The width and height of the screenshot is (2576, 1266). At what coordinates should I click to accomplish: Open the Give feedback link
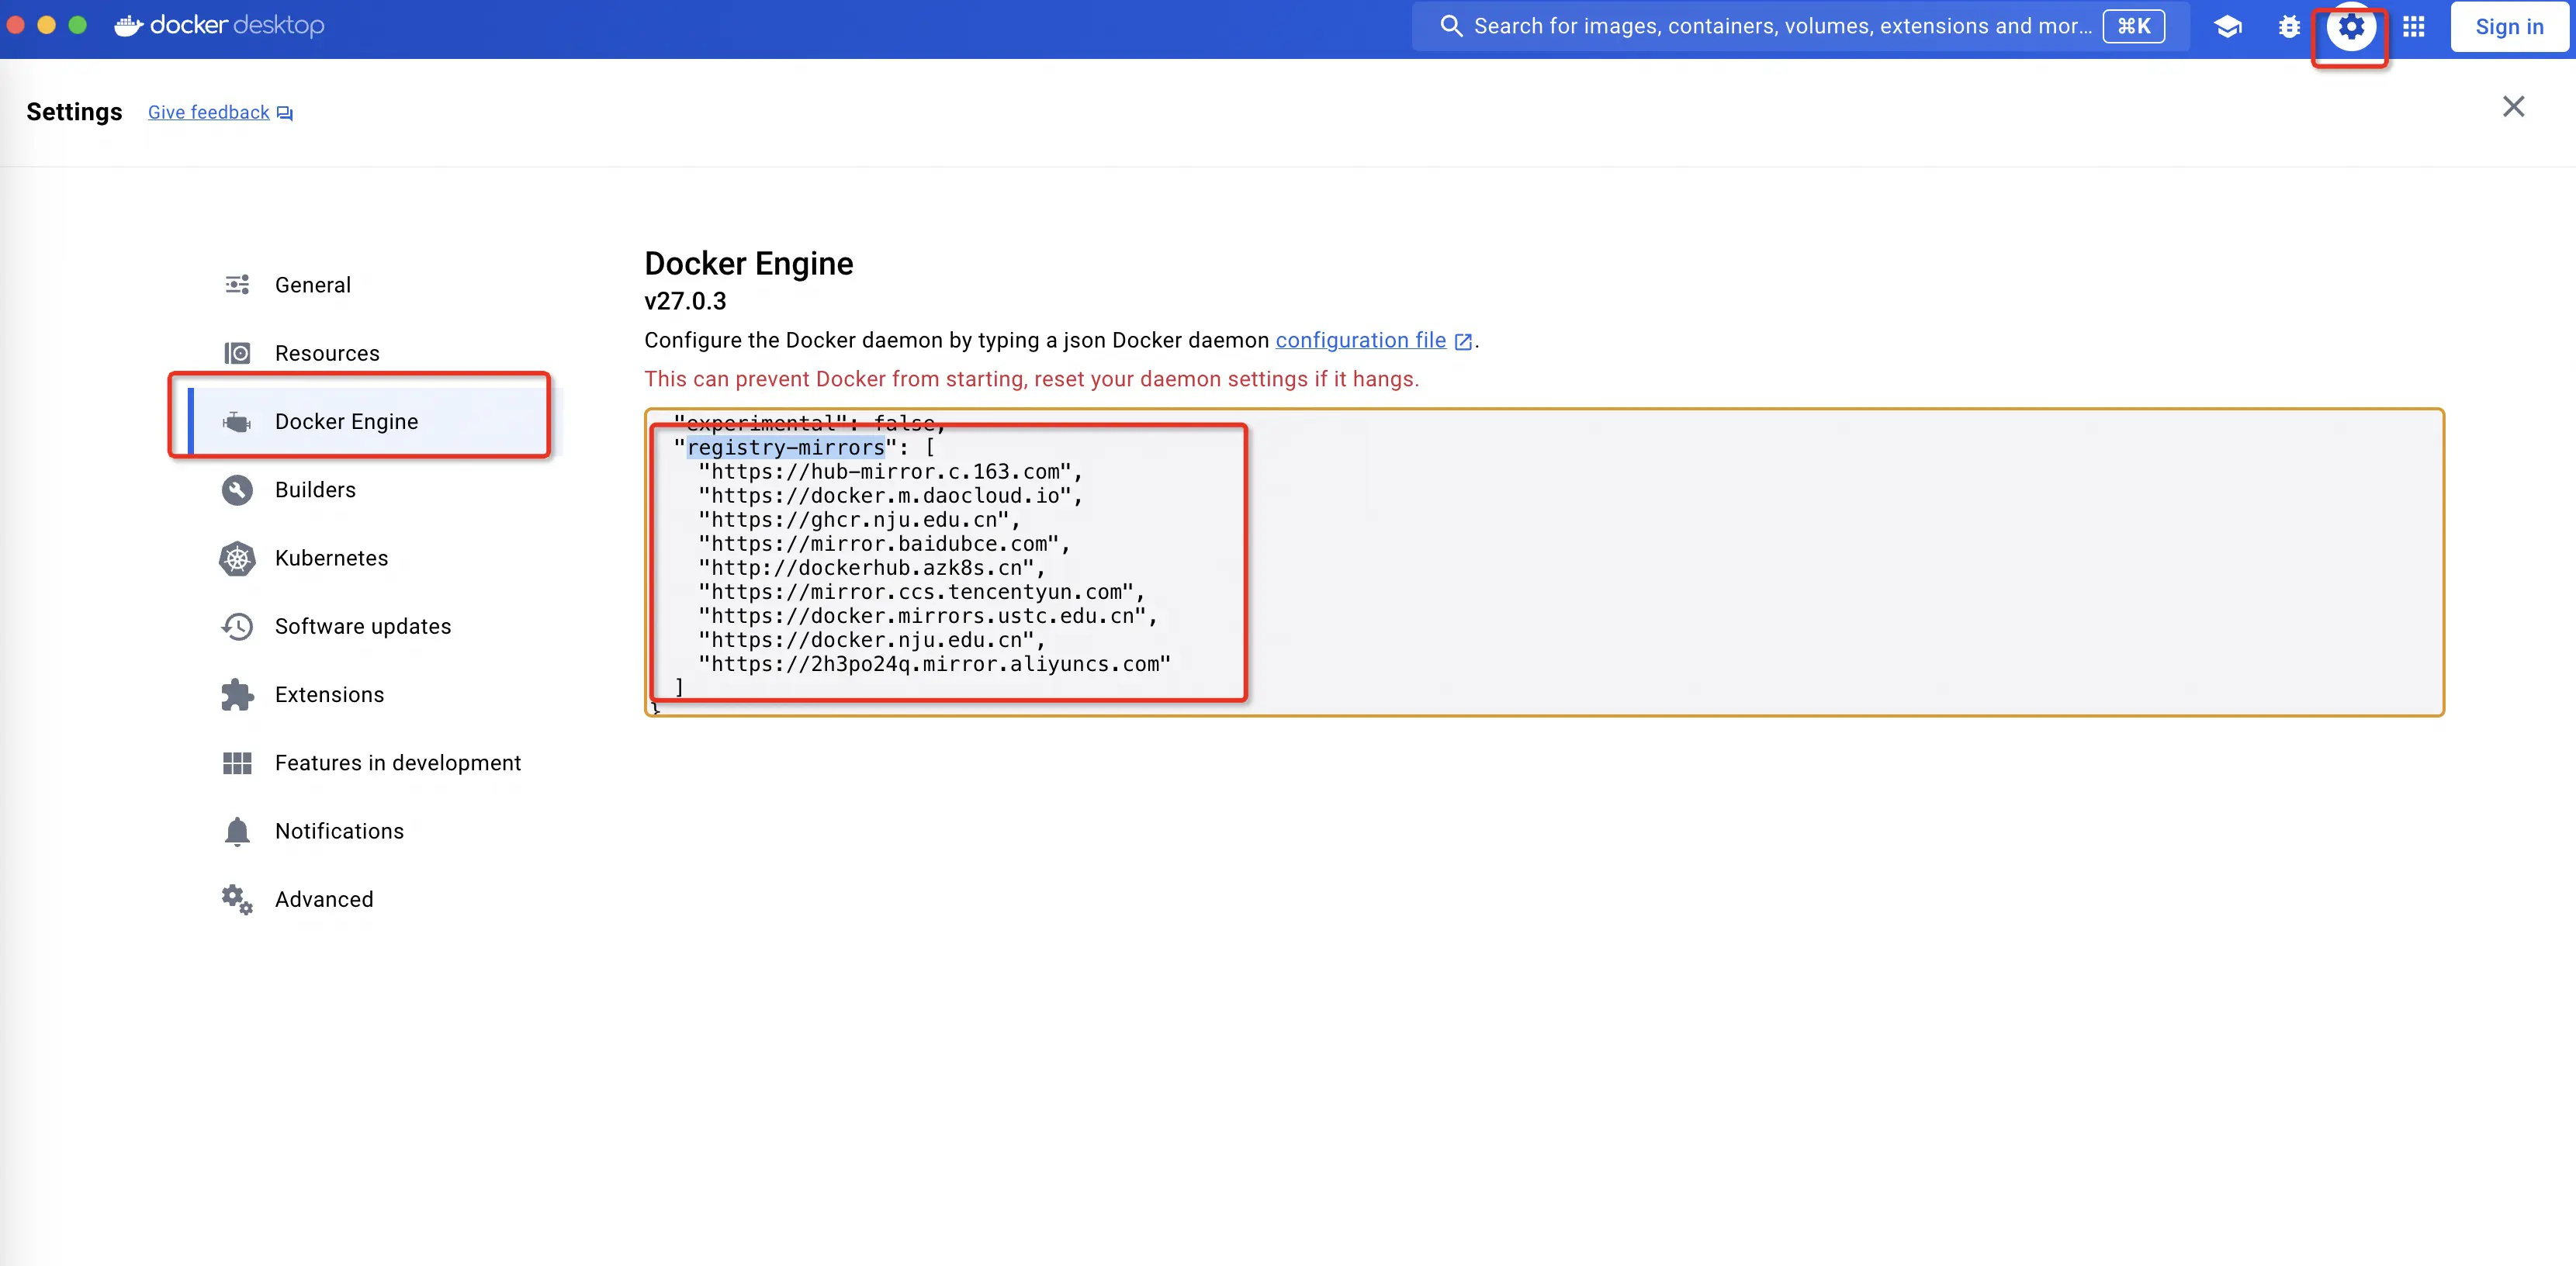[209, 112]
